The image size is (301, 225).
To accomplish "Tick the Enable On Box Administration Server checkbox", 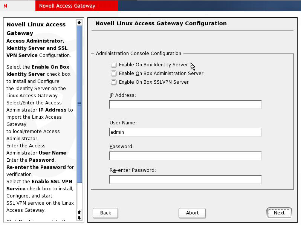I will [114, 73].
